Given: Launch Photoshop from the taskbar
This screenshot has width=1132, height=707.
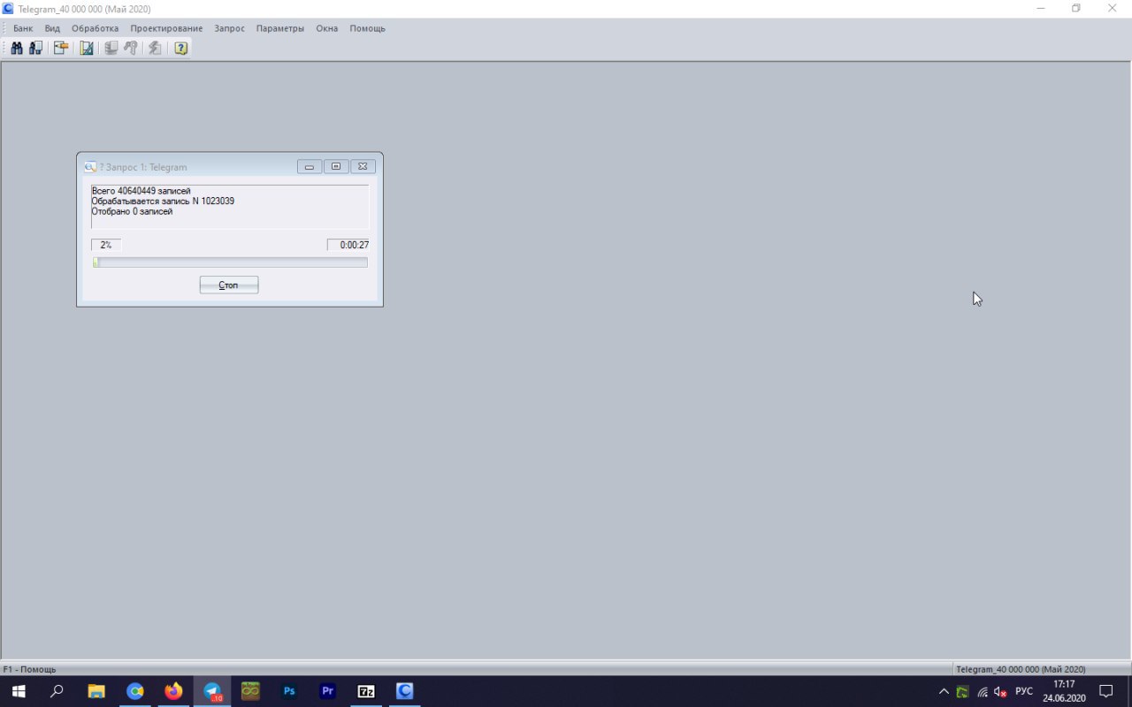Looking at the screenshot, I should 289,691.
